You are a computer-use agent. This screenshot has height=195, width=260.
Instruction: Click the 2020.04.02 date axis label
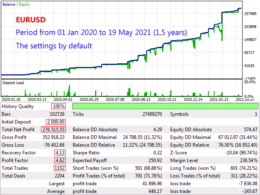[x=63, y=99]
